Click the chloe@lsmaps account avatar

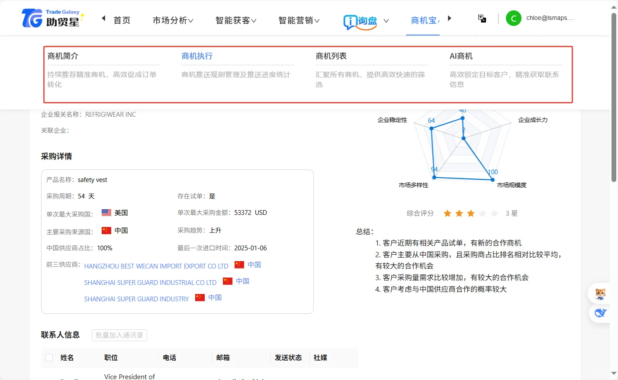tap(513, 18)
